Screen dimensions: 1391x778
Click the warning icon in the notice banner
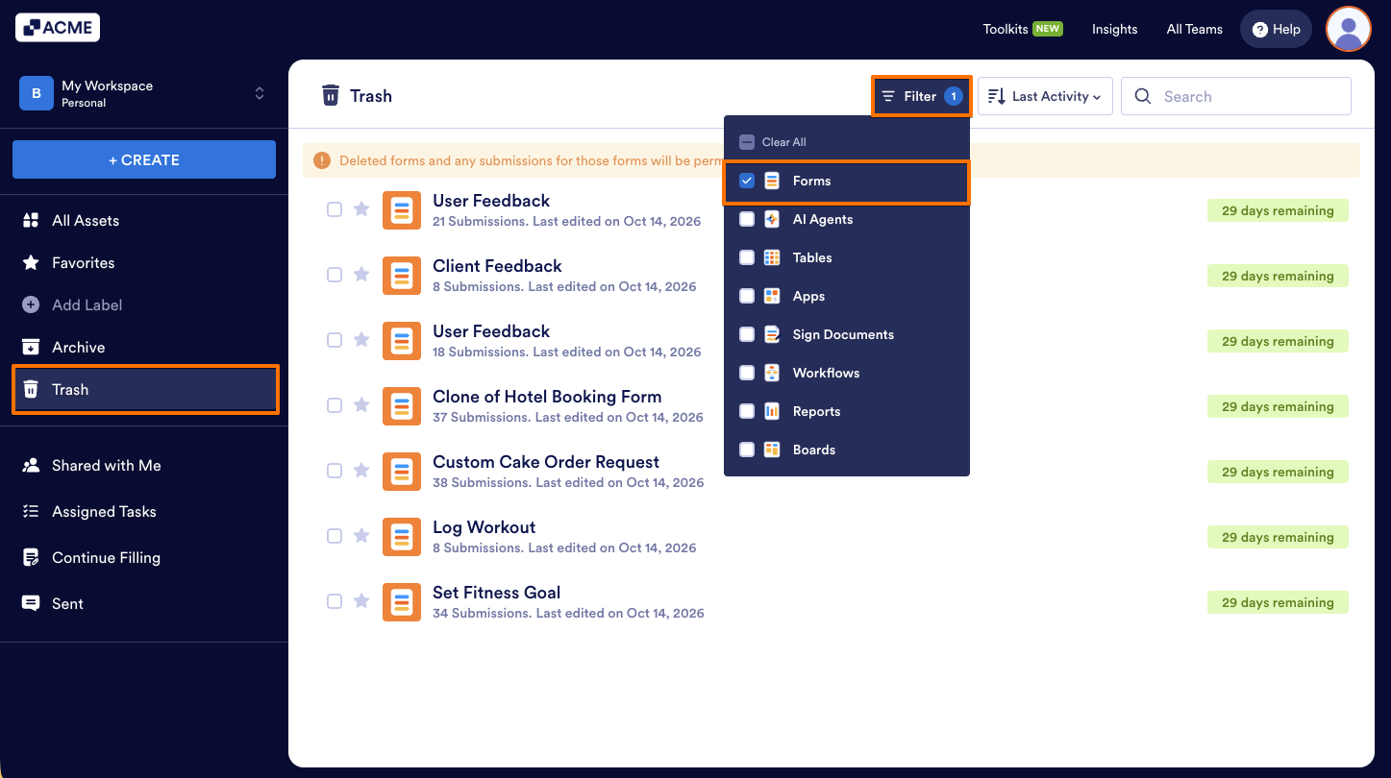pyautogui.click(x=322, y=160)
